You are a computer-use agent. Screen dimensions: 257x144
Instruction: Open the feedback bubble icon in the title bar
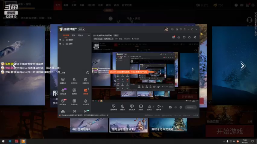point(172,29)
